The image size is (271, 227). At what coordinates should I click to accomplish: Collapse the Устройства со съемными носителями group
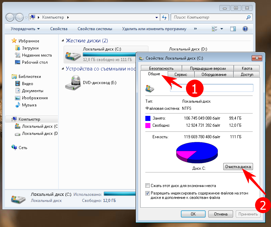tap(63, 69)
